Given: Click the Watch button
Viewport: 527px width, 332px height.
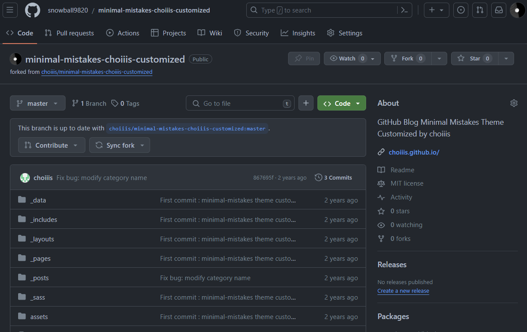Looking at the screenshot, I should 352,59.
